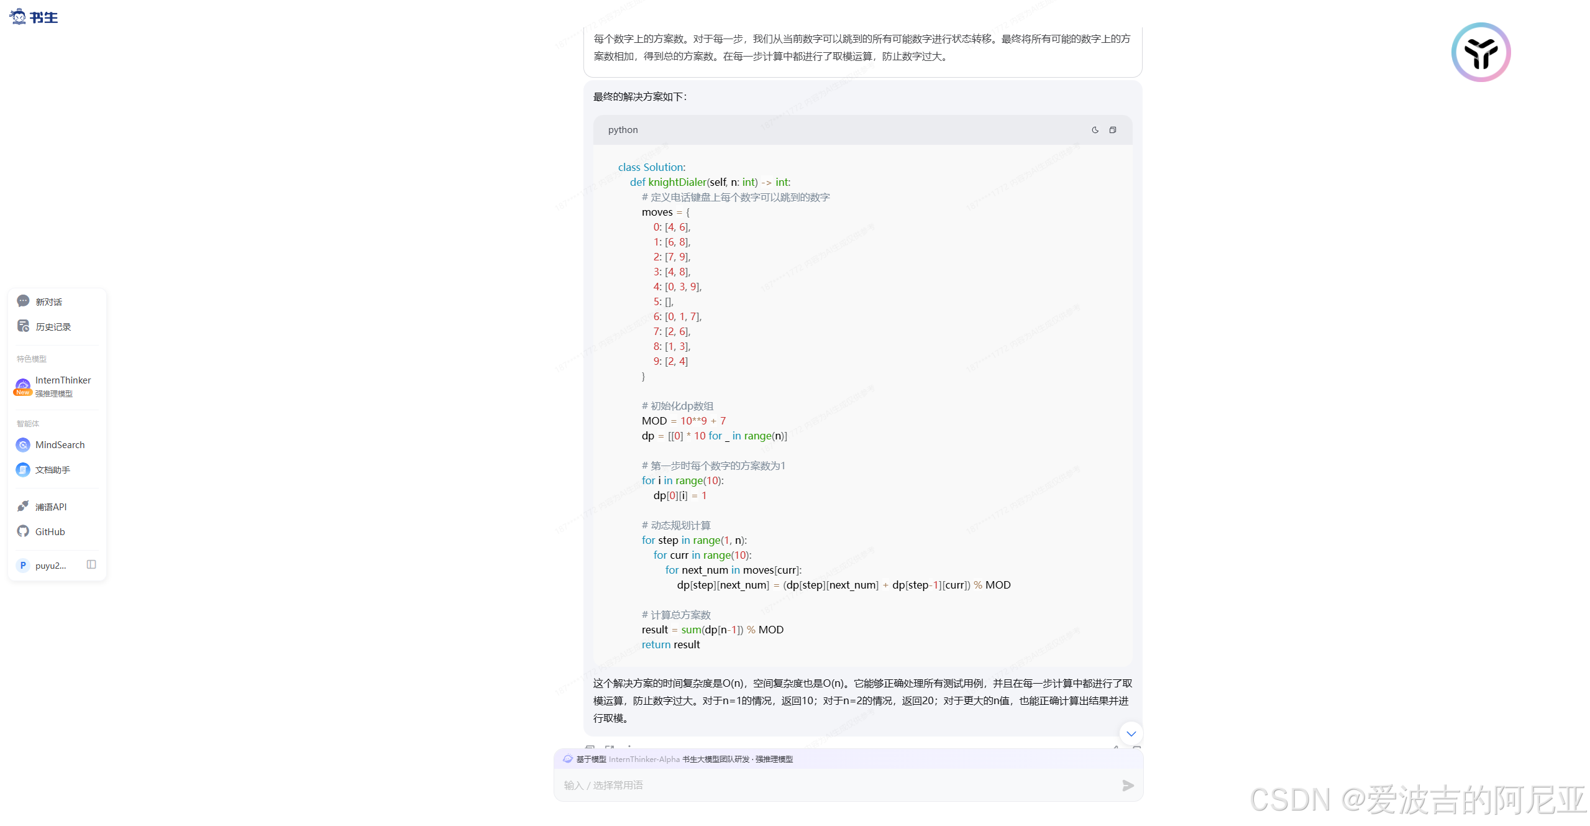Click the New badge beside InternThinker
1590x826 pixels.
coord(23,392)
